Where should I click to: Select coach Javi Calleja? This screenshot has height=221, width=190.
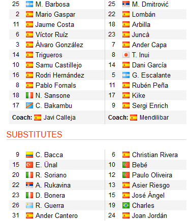(59, 118)
